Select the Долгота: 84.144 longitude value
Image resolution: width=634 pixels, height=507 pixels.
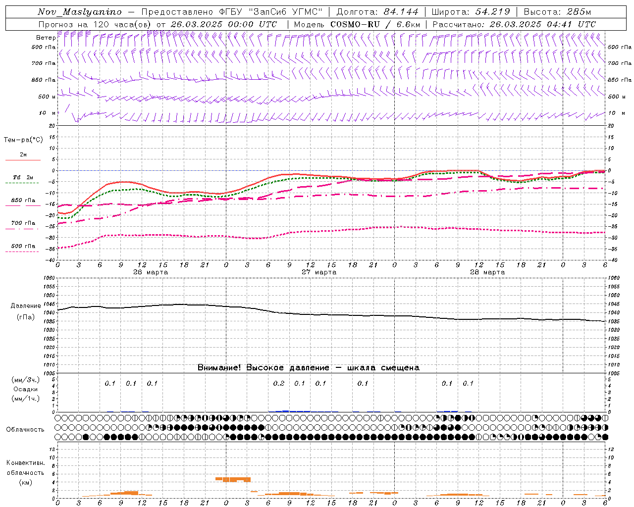click(x=377, y=12)
